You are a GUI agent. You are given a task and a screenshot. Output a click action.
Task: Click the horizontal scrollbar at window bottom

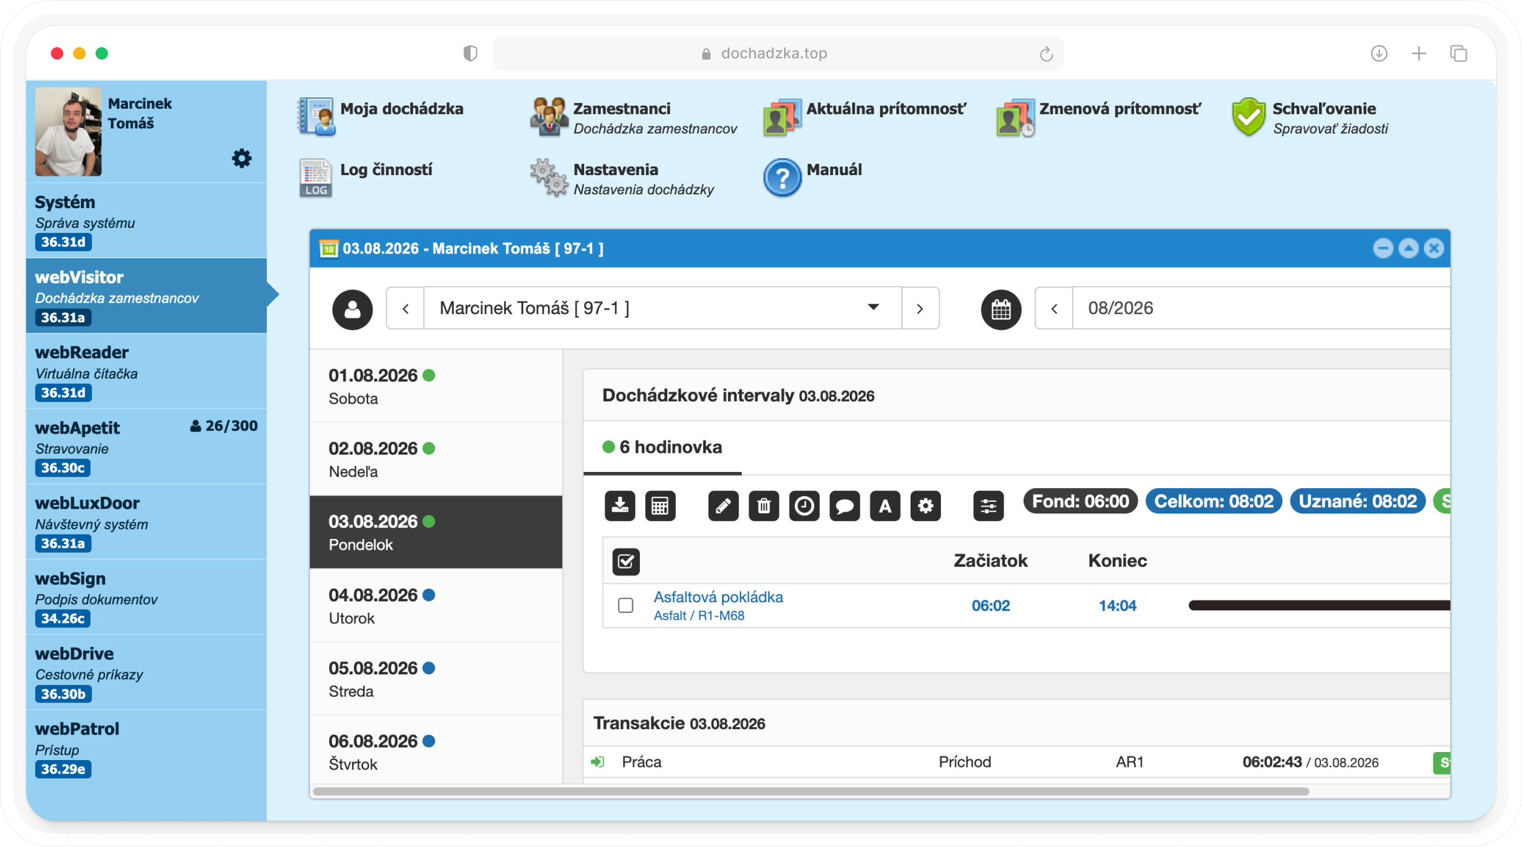pos(811,791)
